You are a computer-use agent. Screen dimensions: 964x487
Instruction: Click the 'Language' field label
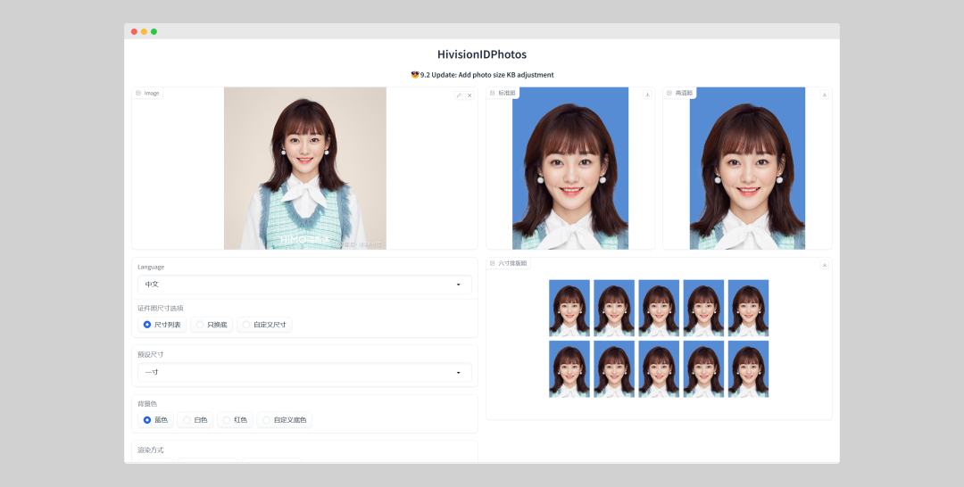tap(151, 268)
